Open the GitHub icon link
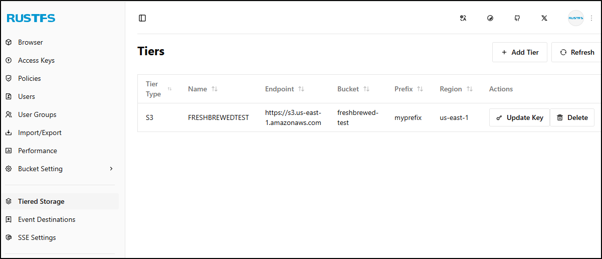Screen dimensions: 602x259 coord(517,18)
